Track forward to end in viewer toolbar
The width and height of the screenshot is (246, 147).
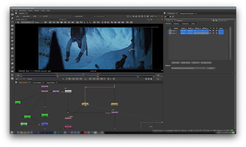point(73,22)
